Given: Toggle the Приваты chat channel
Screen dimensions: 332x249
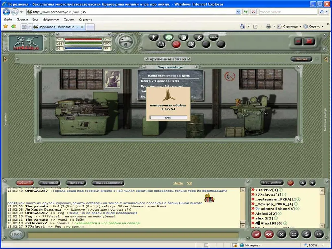Looking at the screenshot, I should pyautogui.click(x=76, y=183).
